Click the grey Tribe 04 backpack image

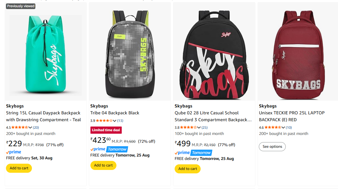click(130, 52)
